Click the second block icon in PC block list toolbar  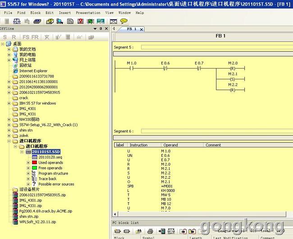[127, 231]
